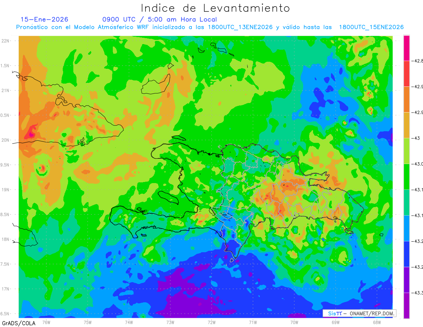423x327 pixels.
Task: Select the '6.5N' latitude label
Action: [x=5, y=314]
